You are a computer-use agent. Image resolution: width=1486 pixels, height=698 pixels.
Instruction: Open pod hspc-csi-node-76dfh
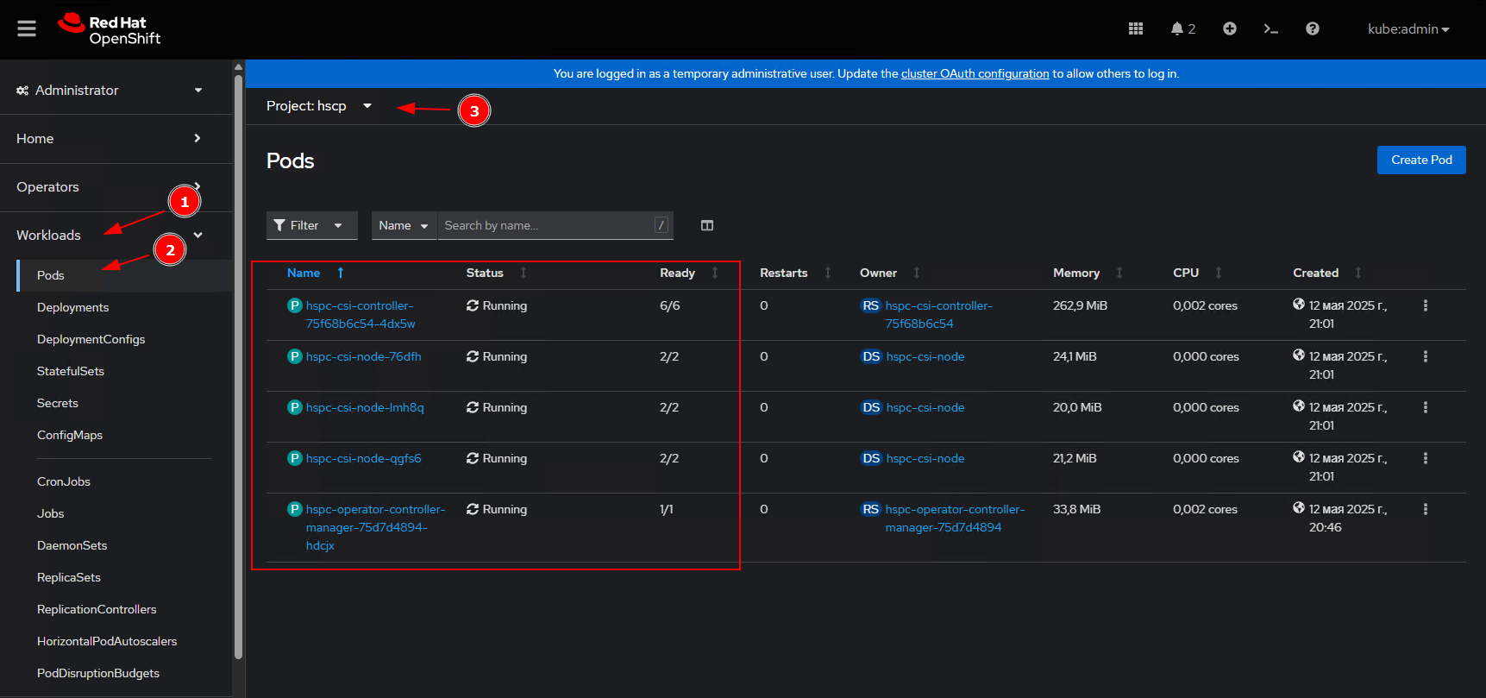click(364, 356)
